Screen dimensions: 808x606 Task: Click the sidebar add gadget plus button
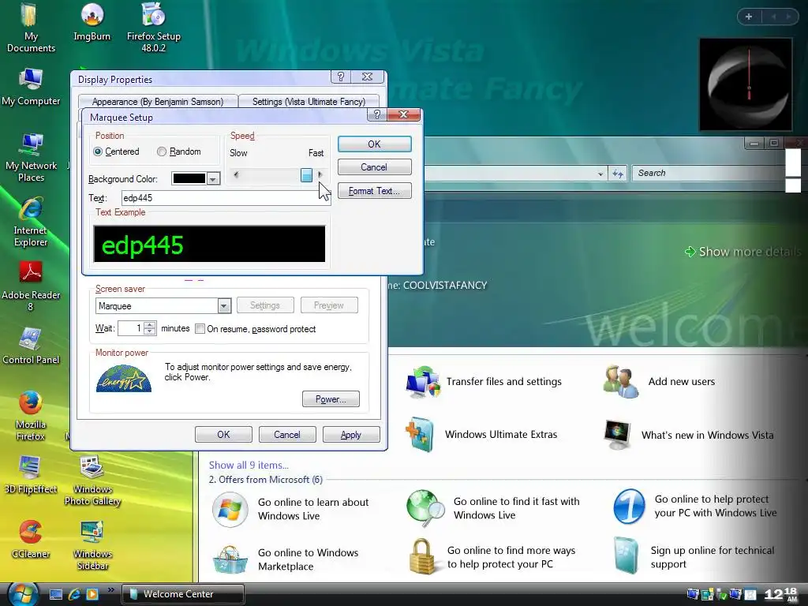click(x=749, y=17)
